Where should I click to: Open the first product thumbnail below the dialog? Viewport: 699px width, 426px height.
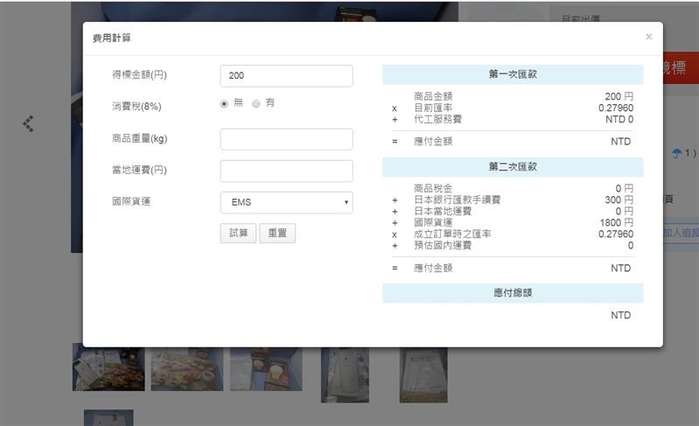point(108,369)
